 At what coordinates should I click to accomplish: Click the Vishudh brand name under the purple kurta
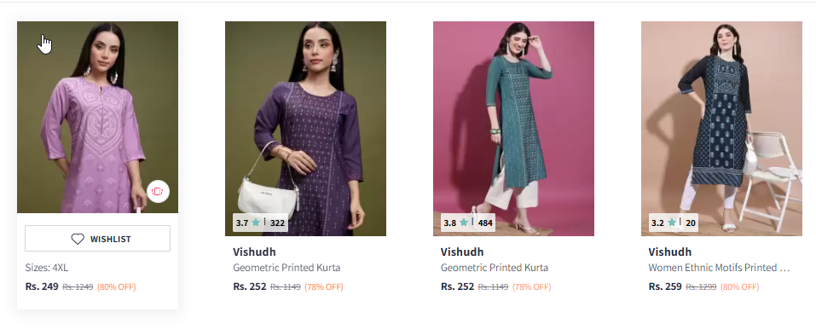point(254,252)
